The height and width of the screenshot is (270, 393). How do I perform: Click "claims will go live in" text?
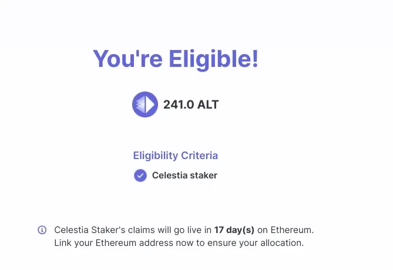[x=170, y=230]
